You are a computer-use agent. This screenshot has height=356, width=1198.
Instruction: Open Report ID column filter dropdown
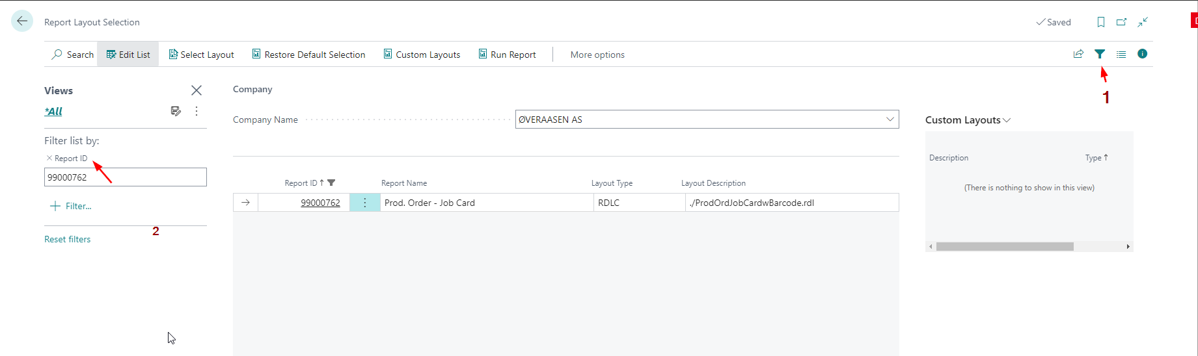pos(331,183)
